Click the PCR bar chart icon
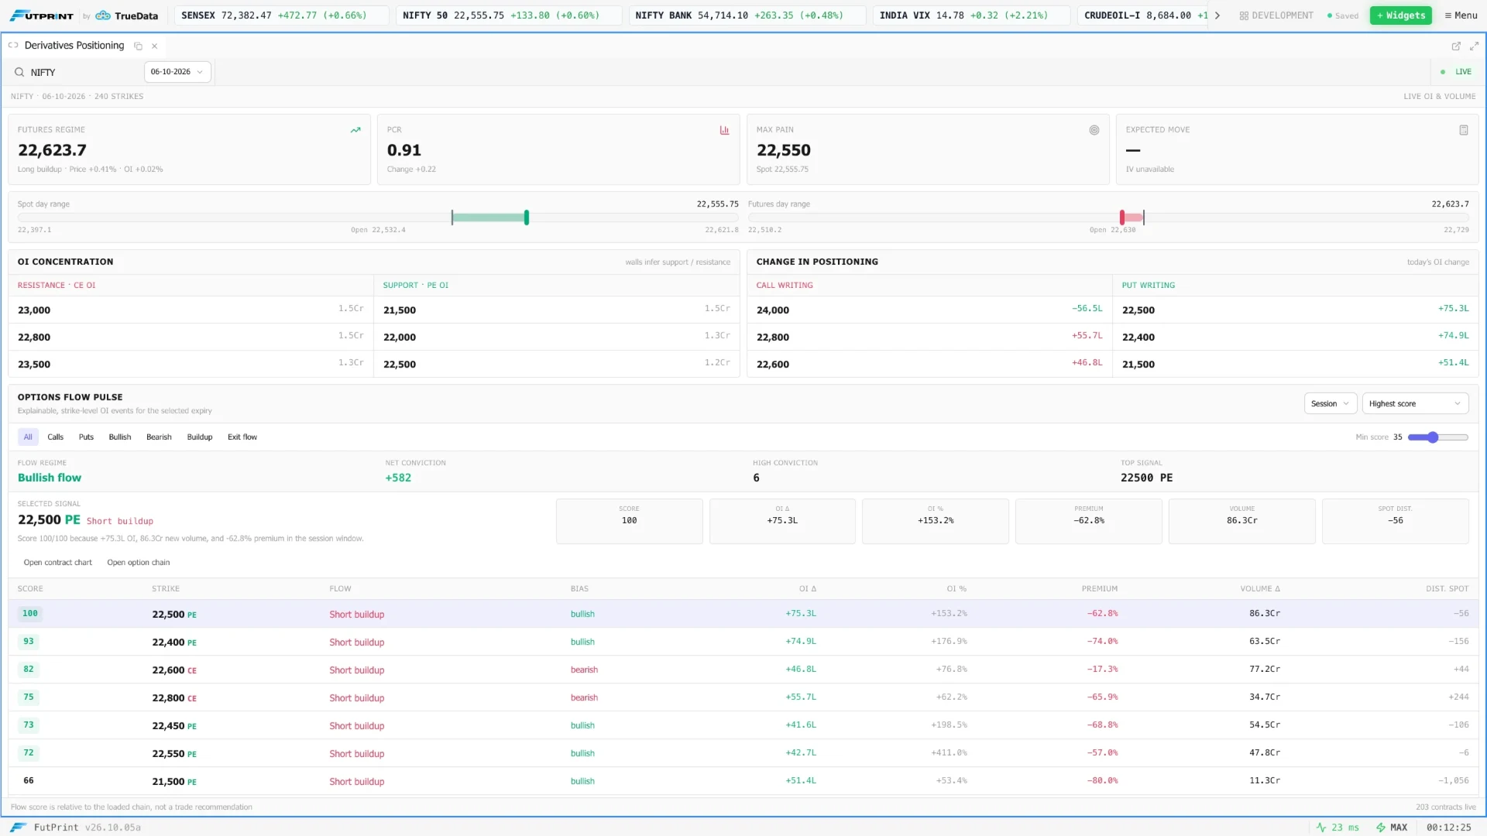This screenshot has height=836, width=1487. pyautogui.click(x=725, y=130)
